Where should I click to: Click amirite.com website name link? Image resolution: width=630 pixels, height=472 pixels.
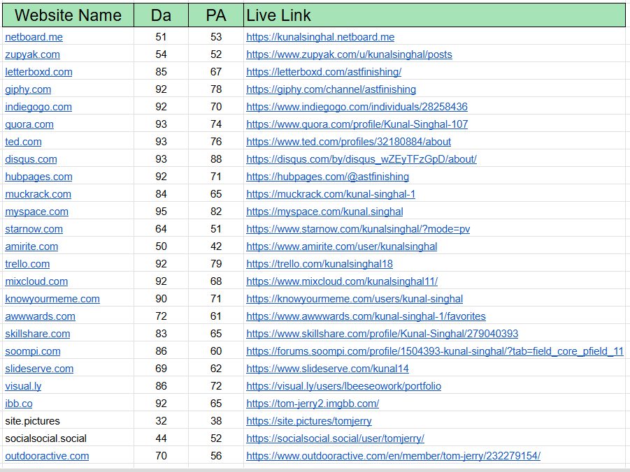[x=31, y=246]
